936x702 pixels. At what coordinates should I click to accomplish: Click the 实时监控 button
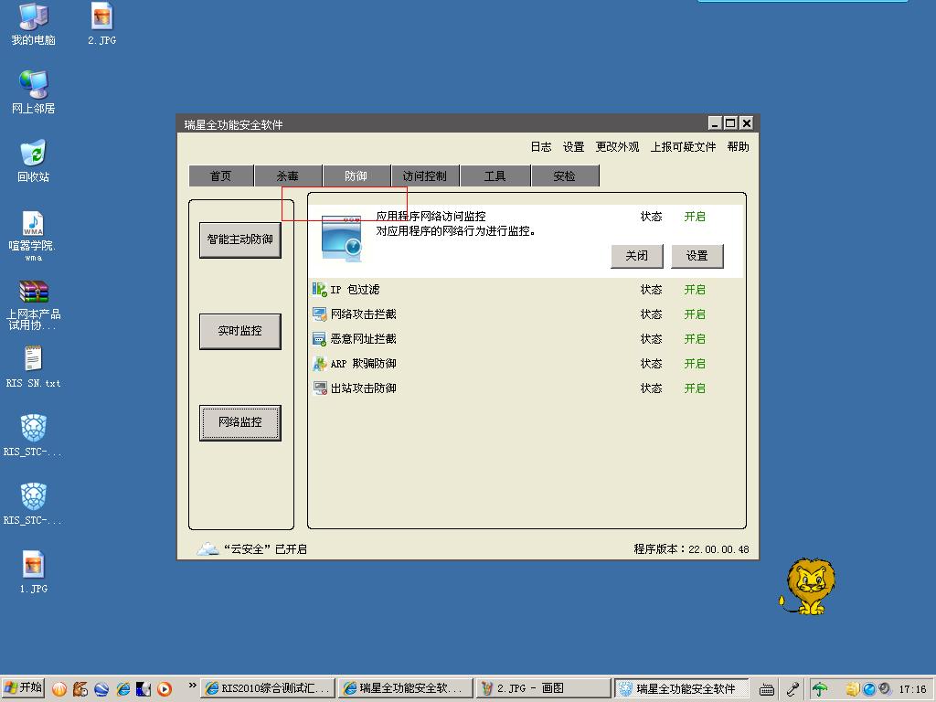tap(240, 331)
